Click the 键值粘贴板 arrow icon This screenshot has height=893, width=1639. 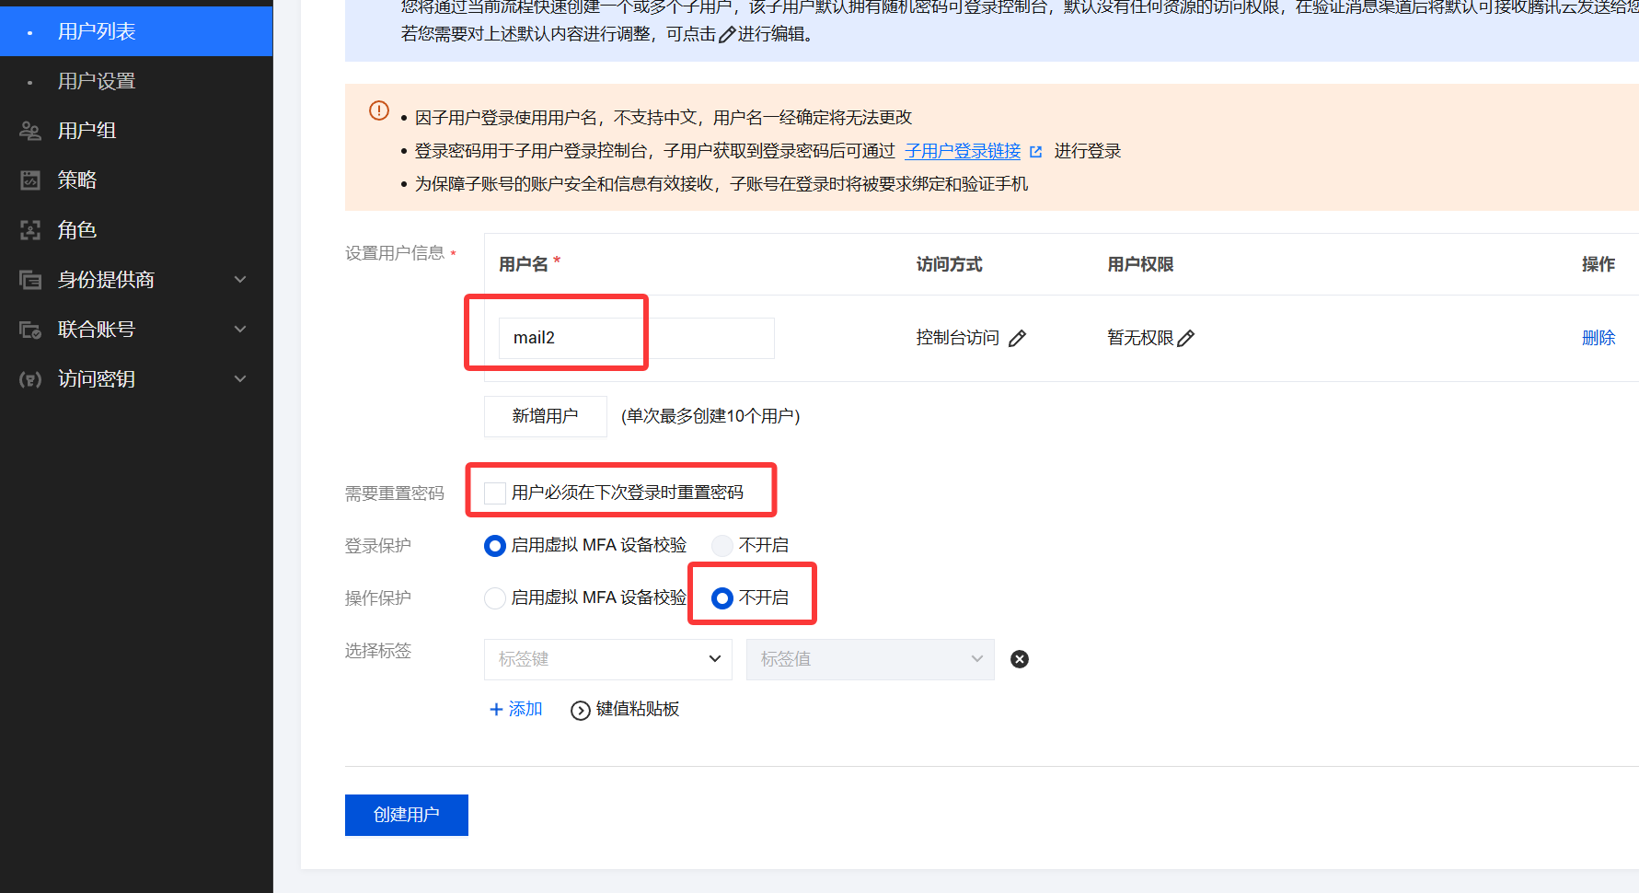580,710
